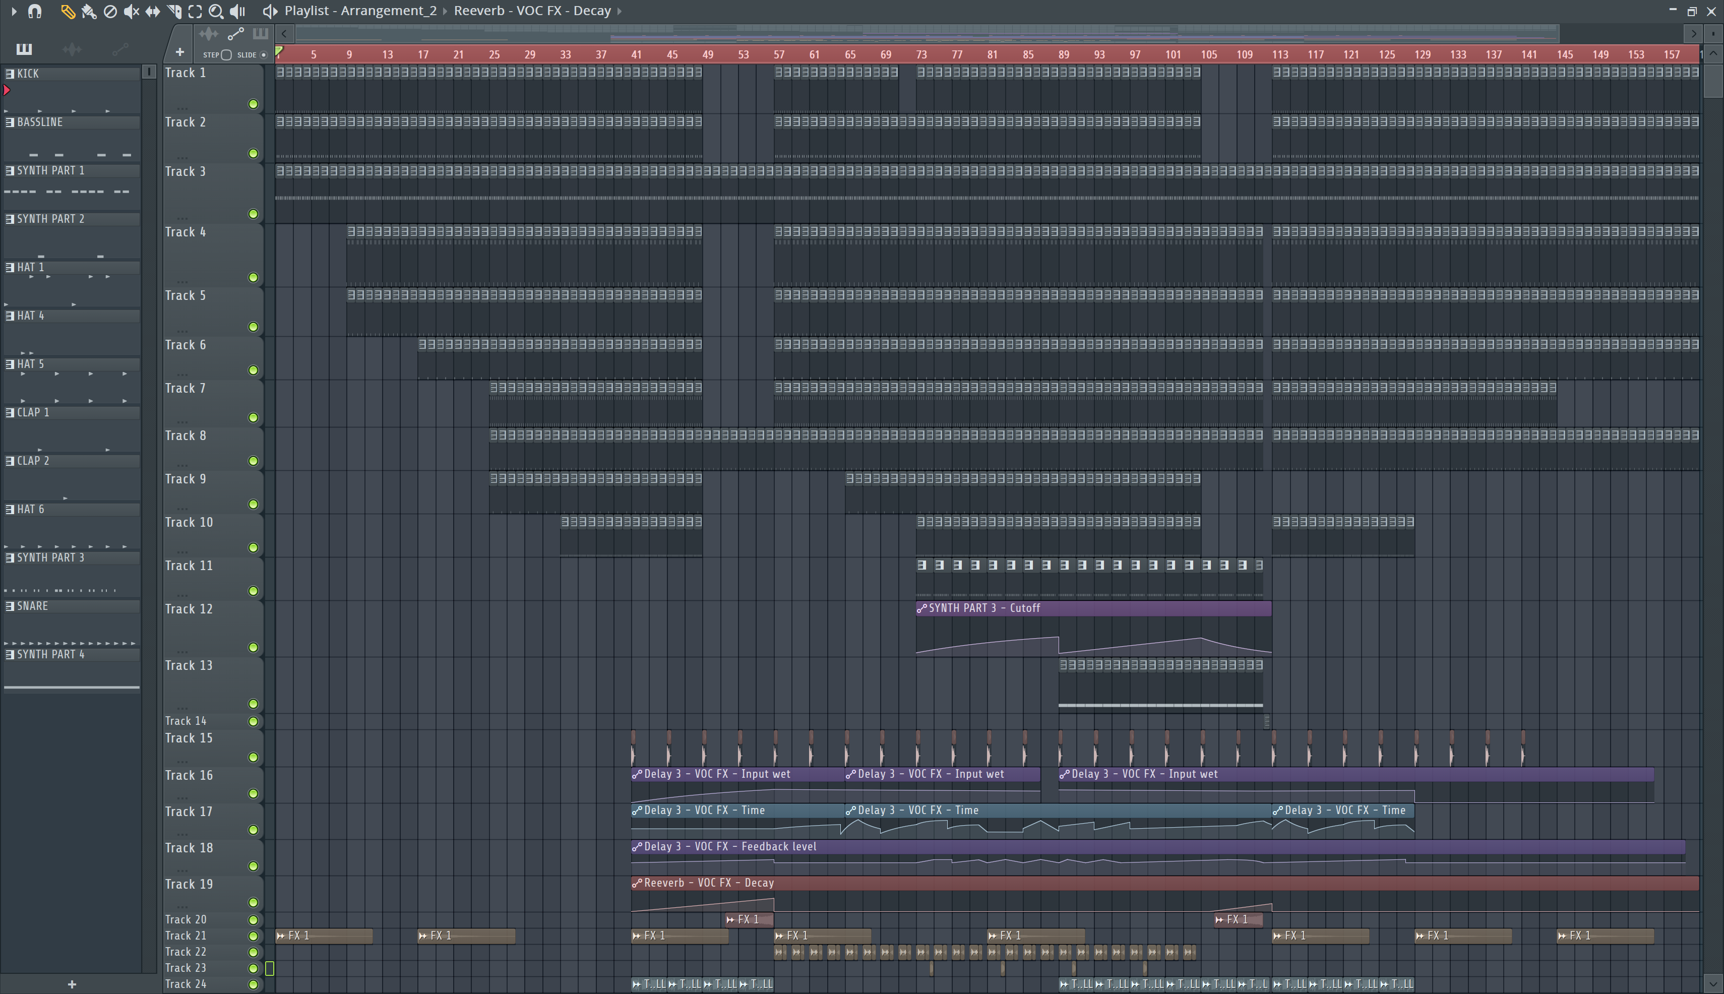Open the Playlist options menu arrow
This screenshot has height=994, width=1724.
point(14,11)
